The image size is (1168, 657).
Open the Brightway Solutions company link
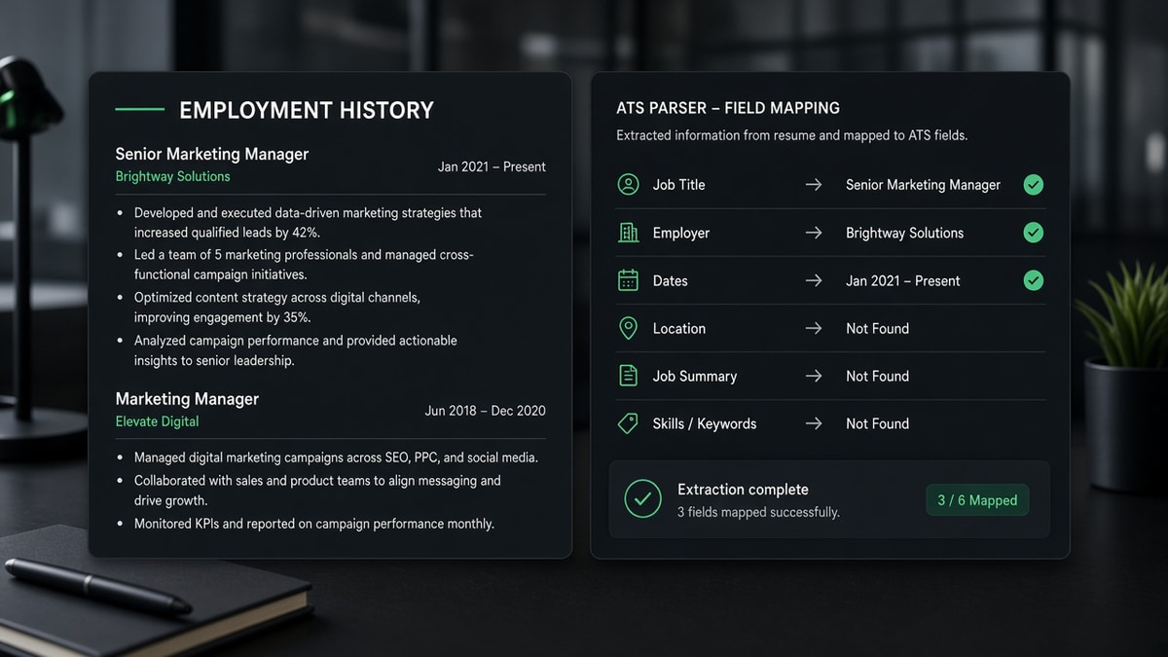[172, 176]
